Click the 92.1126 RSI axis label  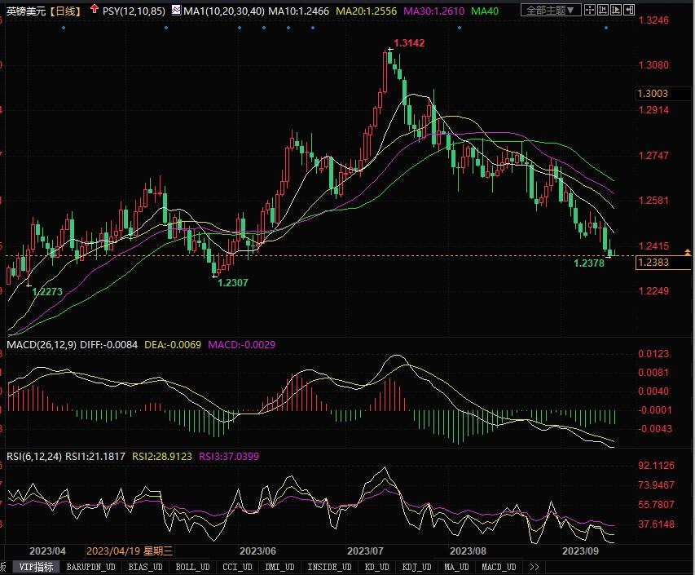pos(656,466)
